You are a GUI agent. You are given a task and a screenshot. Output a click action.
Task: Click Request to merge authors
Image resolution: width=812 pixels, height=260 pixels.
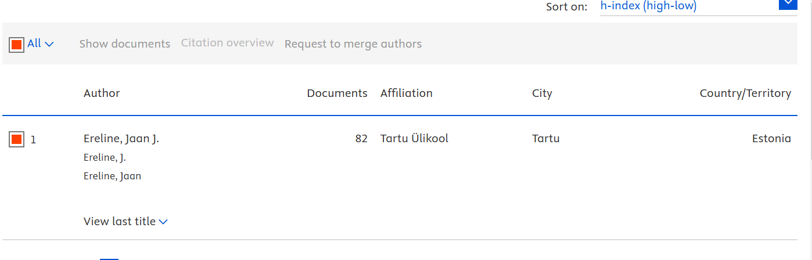click(353, 44)
